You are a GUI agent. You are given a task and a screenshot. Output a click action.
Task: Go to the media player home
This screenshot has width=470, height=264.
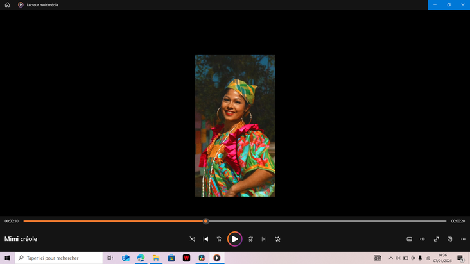click(8, 4)
